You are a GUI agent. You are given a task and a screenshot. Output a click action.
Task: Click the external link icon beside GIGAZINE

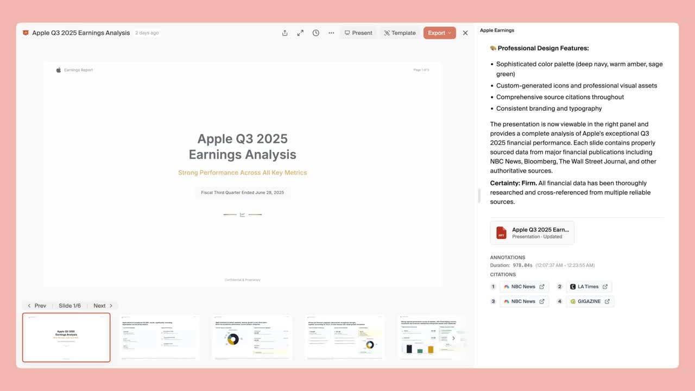coord(607,301)
